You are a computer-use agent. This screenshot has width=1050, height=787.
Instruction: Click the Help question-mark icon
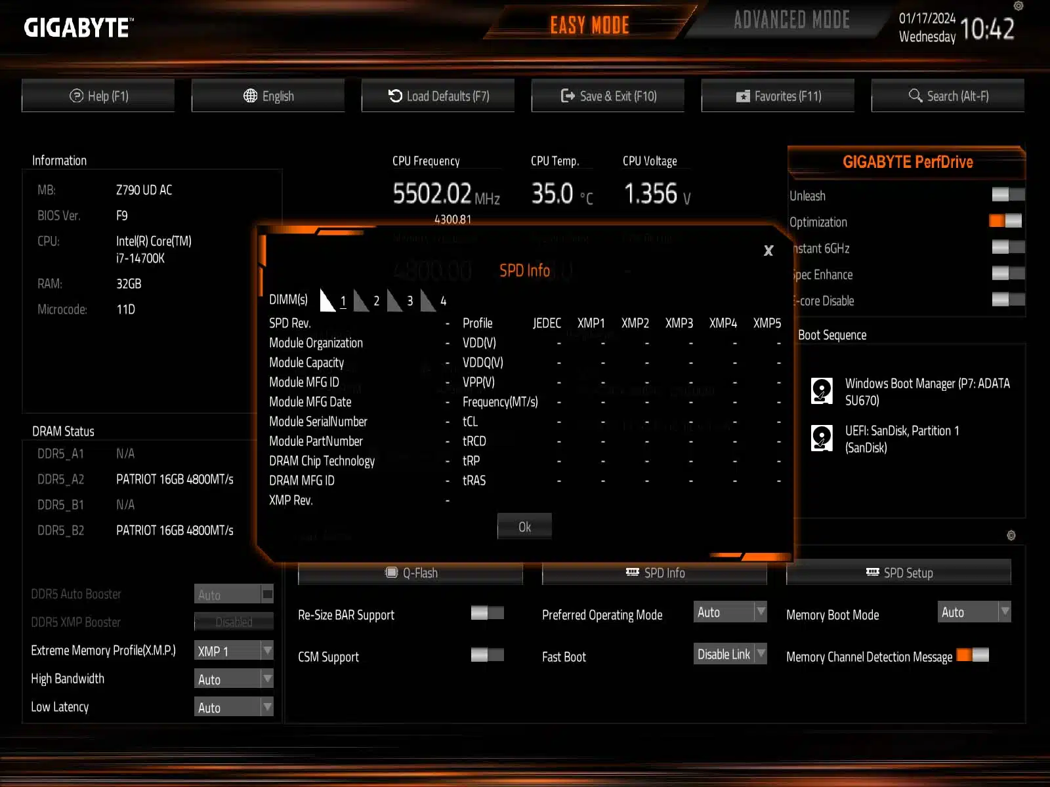76,96
